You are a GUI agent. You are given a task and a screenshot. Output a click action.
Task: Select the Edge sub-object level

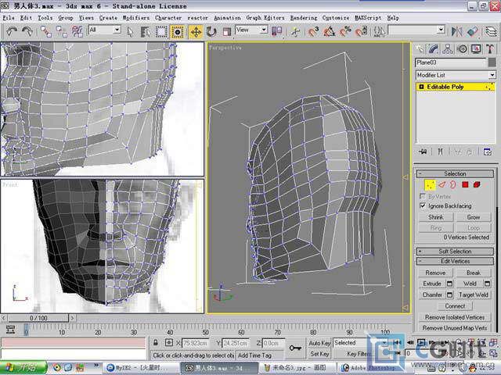[442, 184]
